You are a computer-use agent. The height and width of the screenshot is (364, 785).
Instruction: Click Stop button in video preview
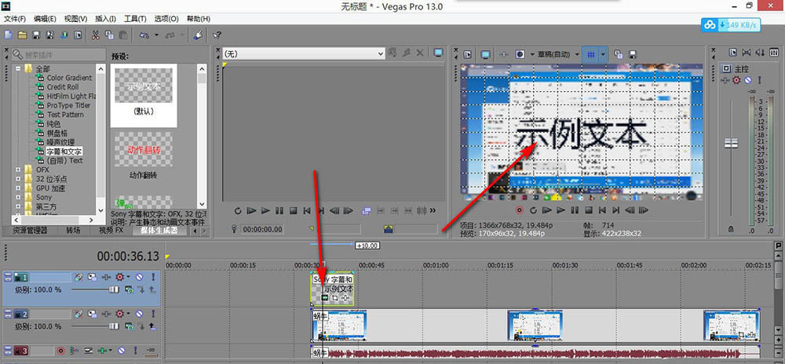589,210
